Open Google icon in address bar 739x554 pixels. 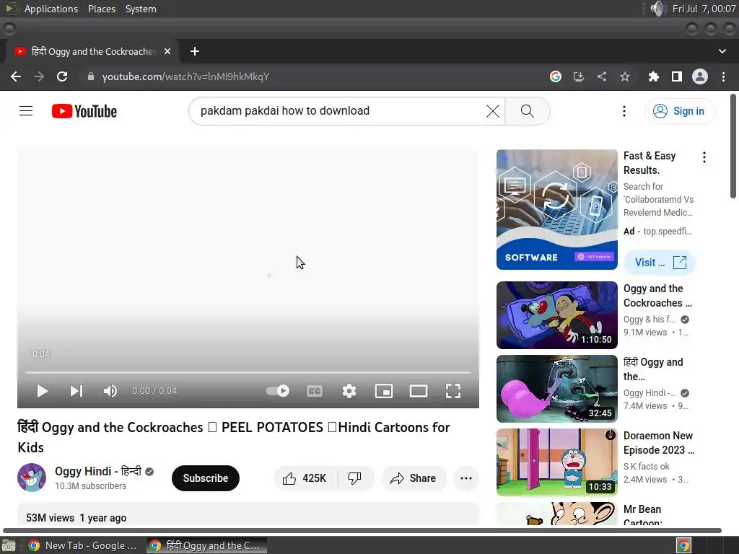[x=556, y=76]
